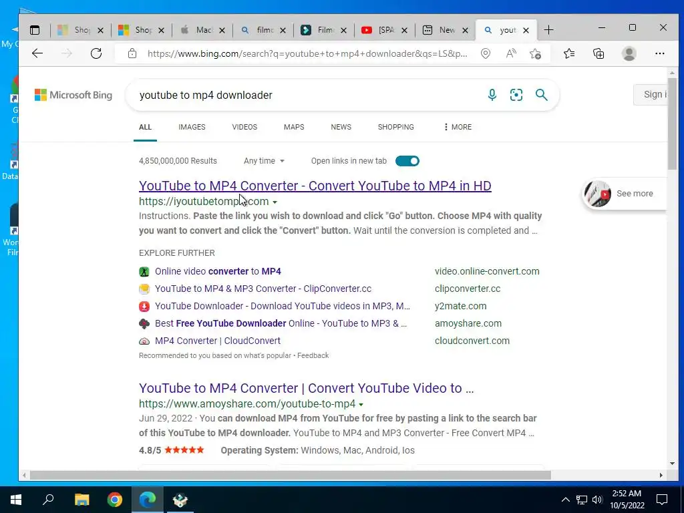This screenshot has height=513, width=684.
Task: Open the browser profile avatar
Action: pyautogui.click(x=629, y=53)
